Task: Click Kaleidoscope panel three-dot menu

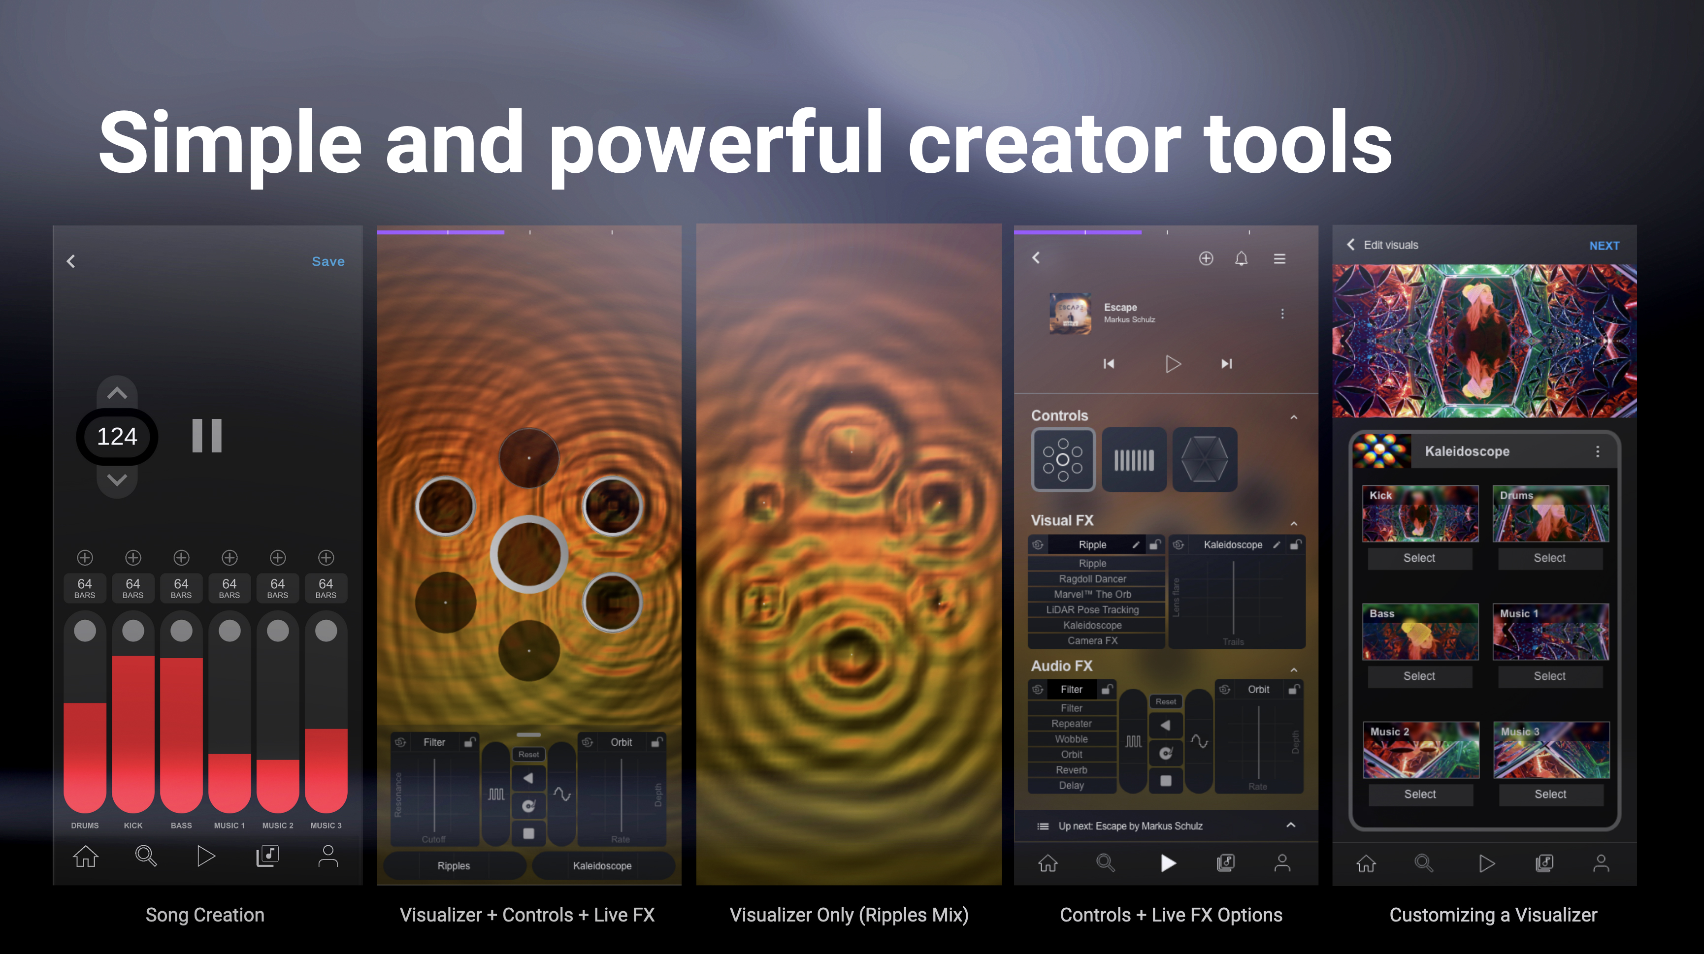Action: pos(1598,451)
